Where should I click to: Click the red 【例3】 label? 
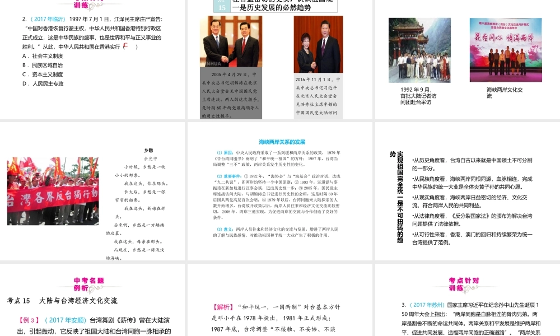29,320
